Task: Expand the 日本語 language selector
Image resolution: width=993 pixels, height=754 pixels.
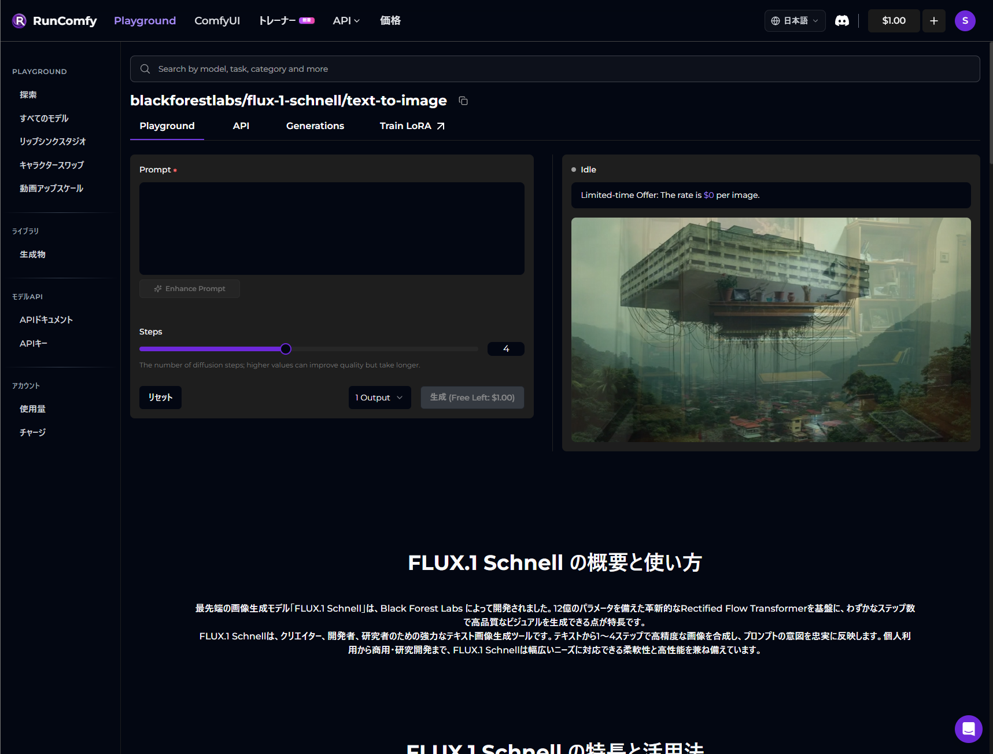Action: (x=795, y=21)
